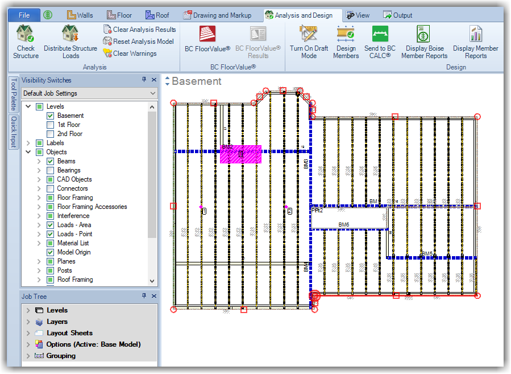511x374 pixels.
Task: Turn On Draft Mode
Action: click(x=309, y=35)
